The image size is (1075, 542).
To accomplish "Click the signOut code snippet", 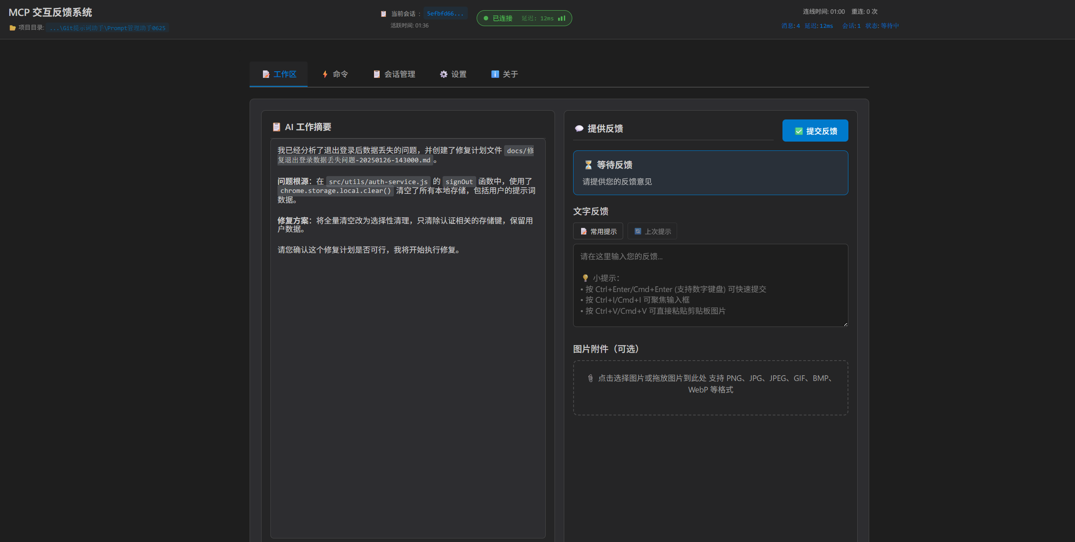I will pos(459,181).
